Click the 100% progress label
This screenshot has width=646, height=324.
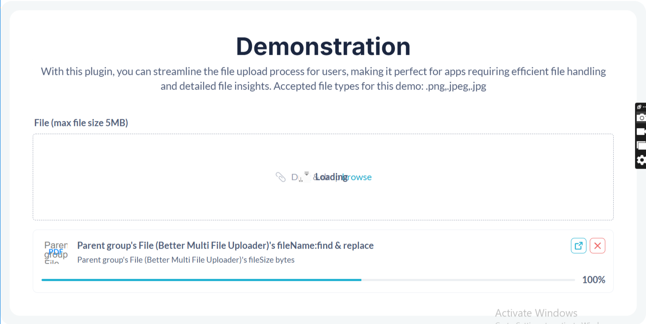click(x=594, y=280)
